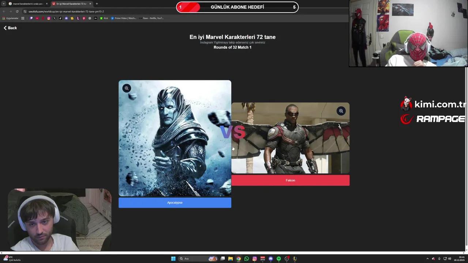Open Kick from the bookmarks bar
The image size is (468, 263).
pyautogui.click(x=104, y=18)
